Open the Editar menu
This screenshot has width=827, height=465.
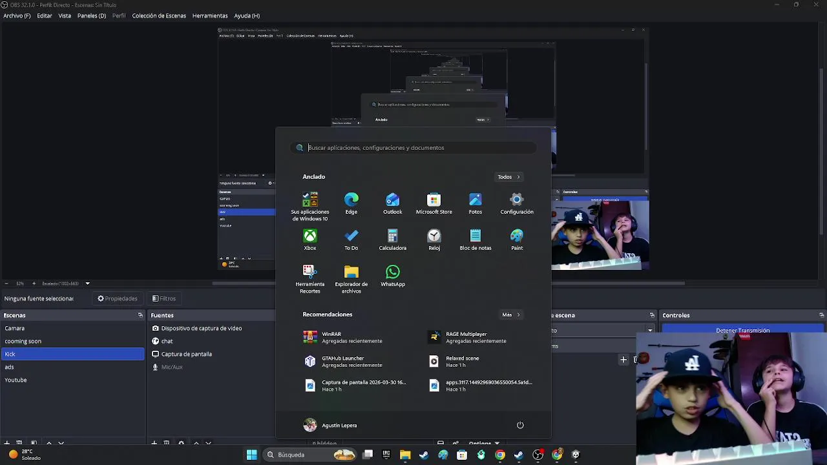pos(45,15)
